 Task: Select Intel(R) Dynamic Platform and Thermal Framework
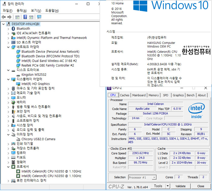[52, 38]
